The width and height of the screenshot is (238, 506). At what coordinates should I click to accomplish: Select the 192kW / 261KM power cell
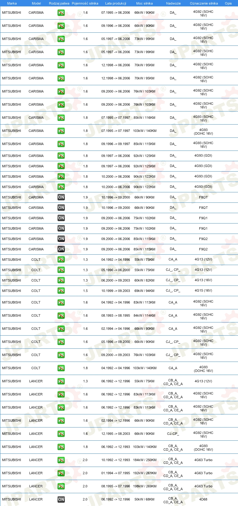point(145,473)
